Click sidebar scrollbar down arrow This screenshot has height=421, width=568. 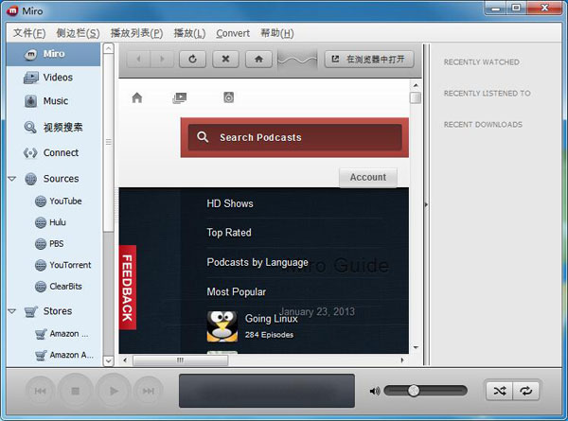pyautogui.click(x=108, y=360)
